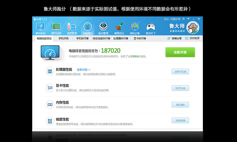Click 保存截屏 save screenshot link

pos(195,38)
